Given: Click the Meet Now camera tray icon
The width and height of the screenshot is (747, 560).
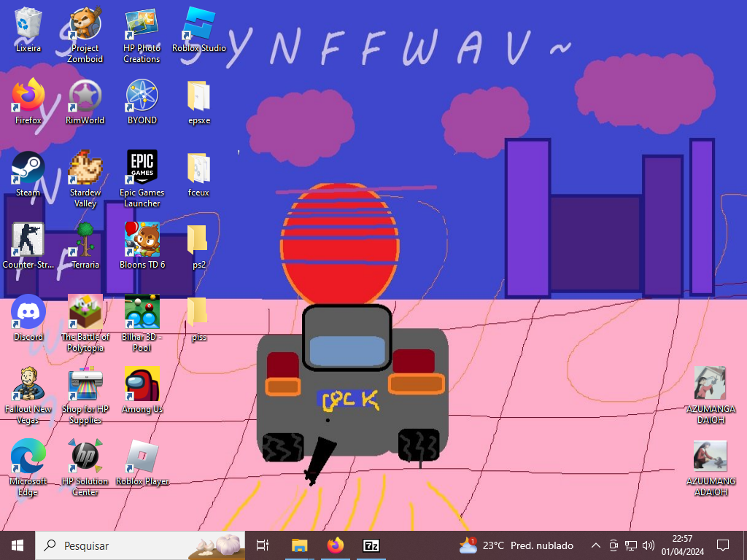Looking at the screenshot, I should coord(614,545).
